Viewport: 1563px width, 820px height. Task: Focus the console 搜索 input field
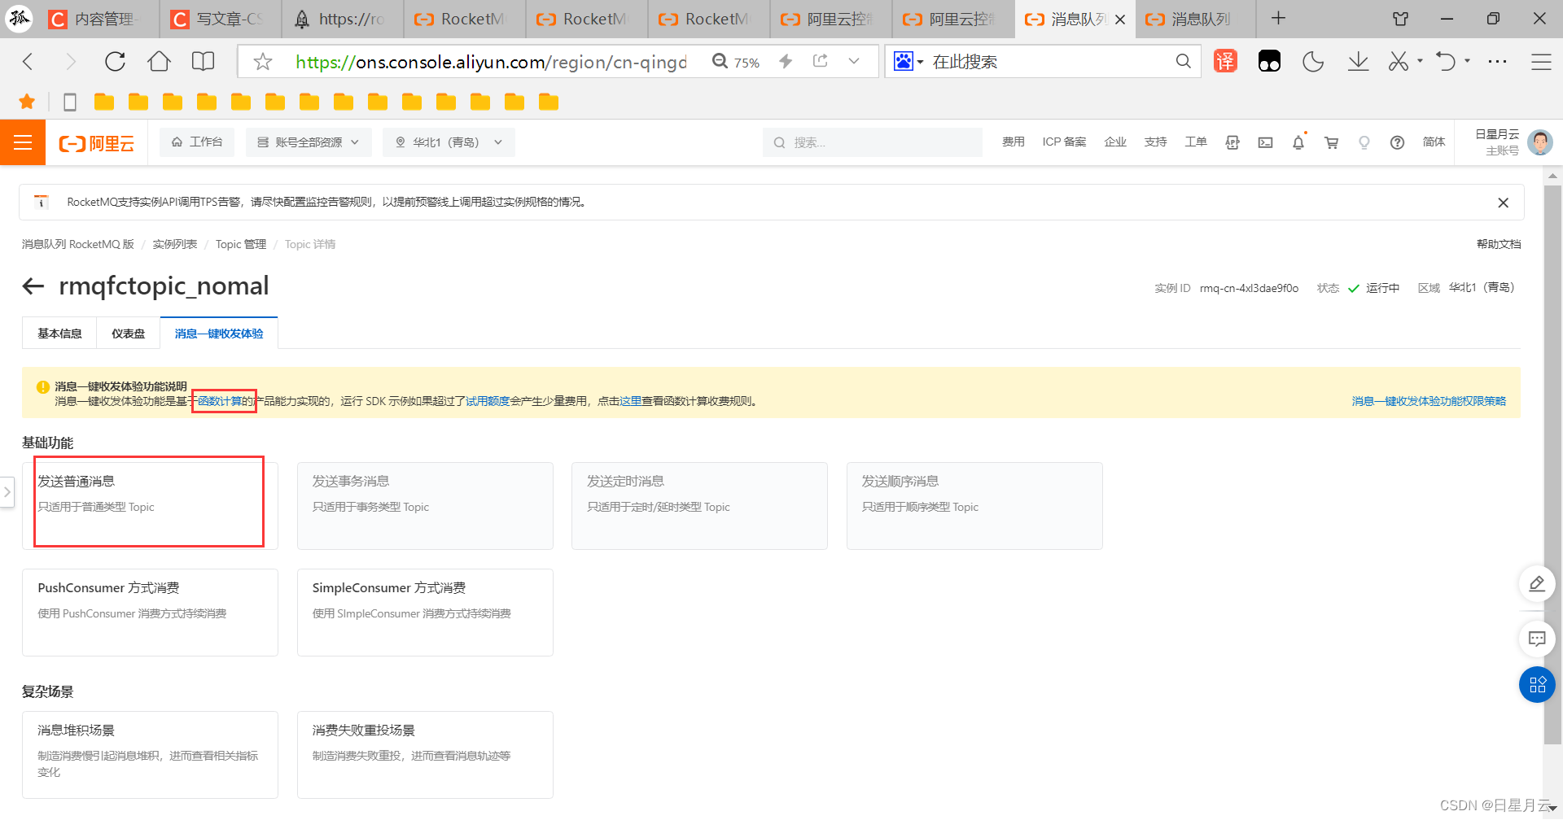pyautogui.click(x=873, y=142)
